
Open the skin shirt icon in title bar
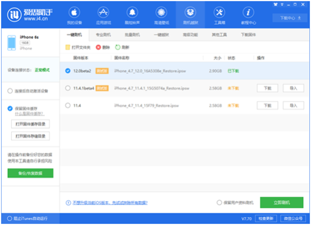coord(276,5)
